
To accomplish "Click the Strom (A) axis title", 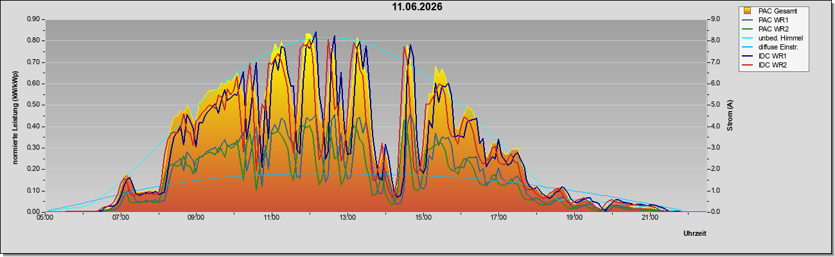I will coord(730,116).
